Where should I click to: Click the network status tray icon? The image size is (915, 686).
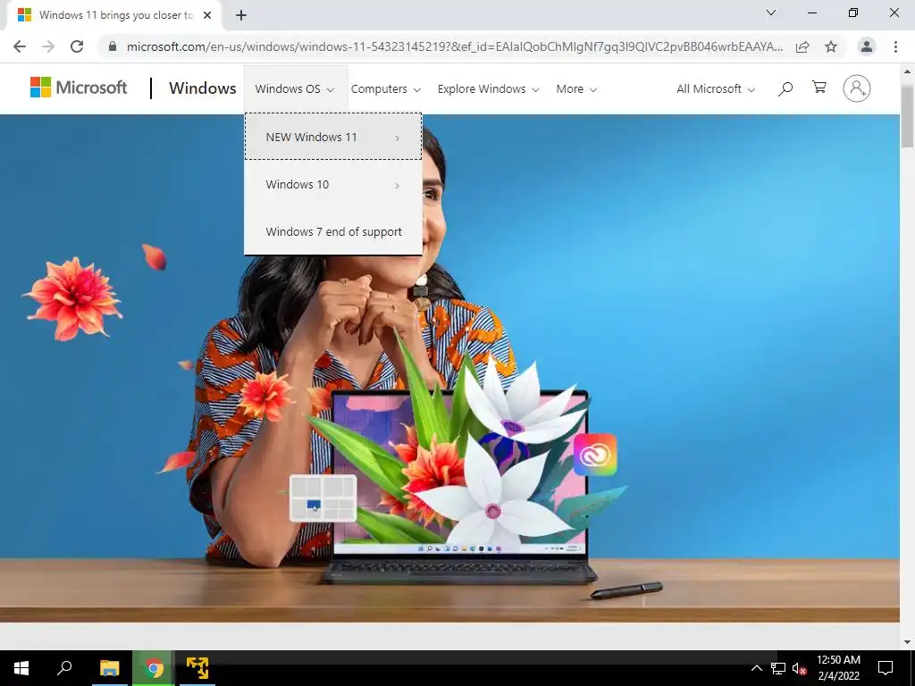778,668
